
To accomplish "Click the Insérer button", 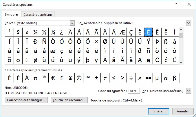I will [x=158, y=111].
